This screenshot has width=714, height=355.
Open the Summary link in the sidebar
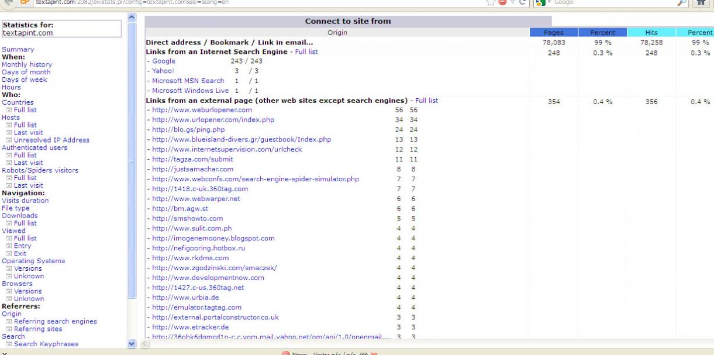18,50
